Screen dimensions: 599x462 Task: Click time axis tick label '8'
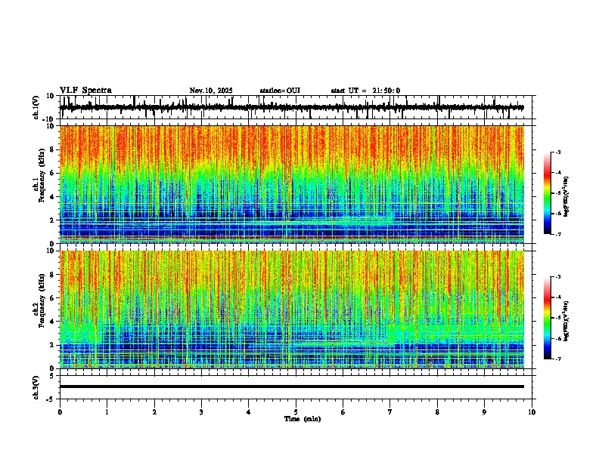coord(437,412)
